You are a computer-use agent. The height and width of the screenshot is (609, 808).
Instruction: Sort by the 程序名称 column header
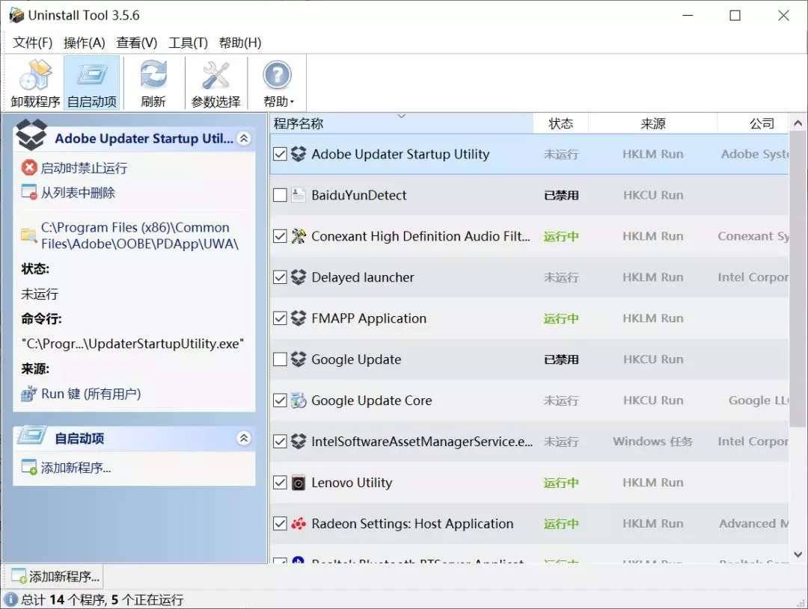402,123
